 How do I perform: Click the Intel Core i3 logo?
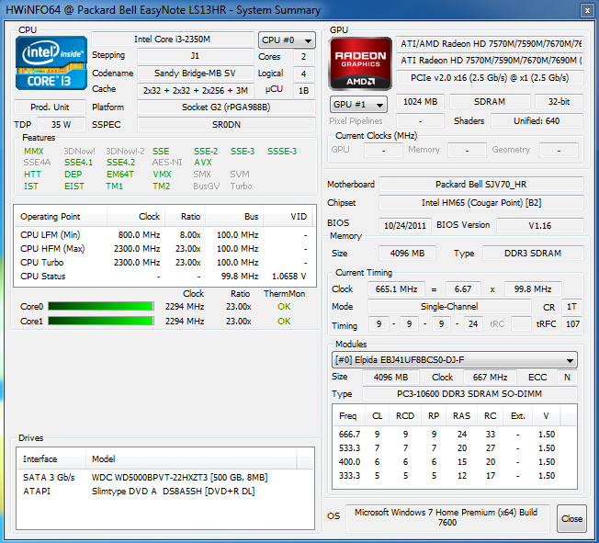click(51, 63)
